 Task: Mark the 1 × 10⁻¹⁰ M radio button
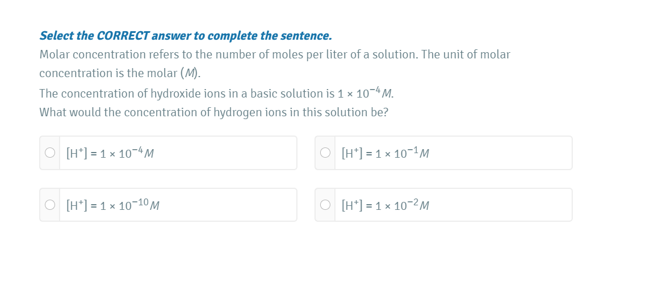[x=50, y=205]
